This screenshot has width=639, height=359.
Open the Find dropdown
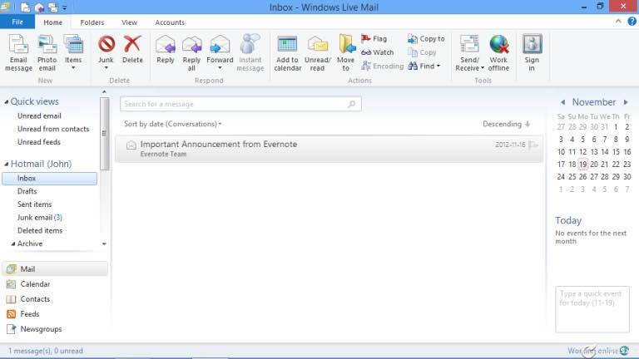[x=424, y=66]
